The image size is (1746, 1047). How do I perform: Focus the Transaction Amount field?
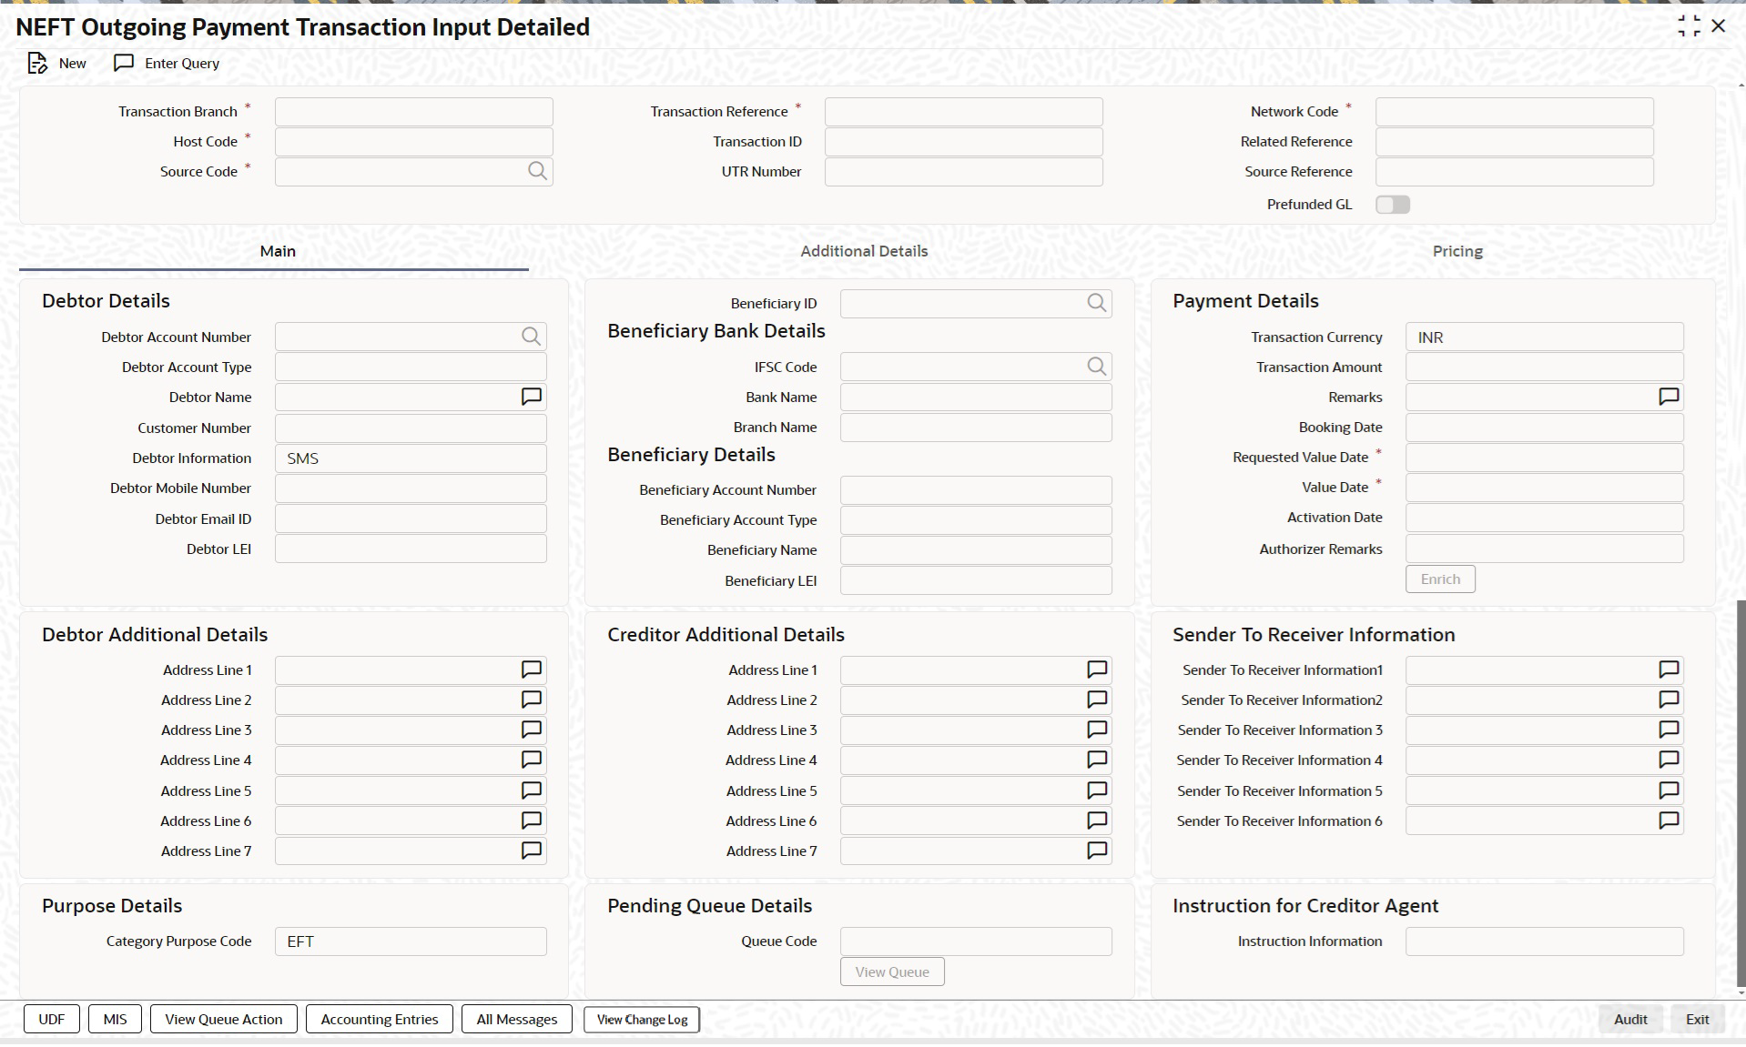tap(1544, 367)
